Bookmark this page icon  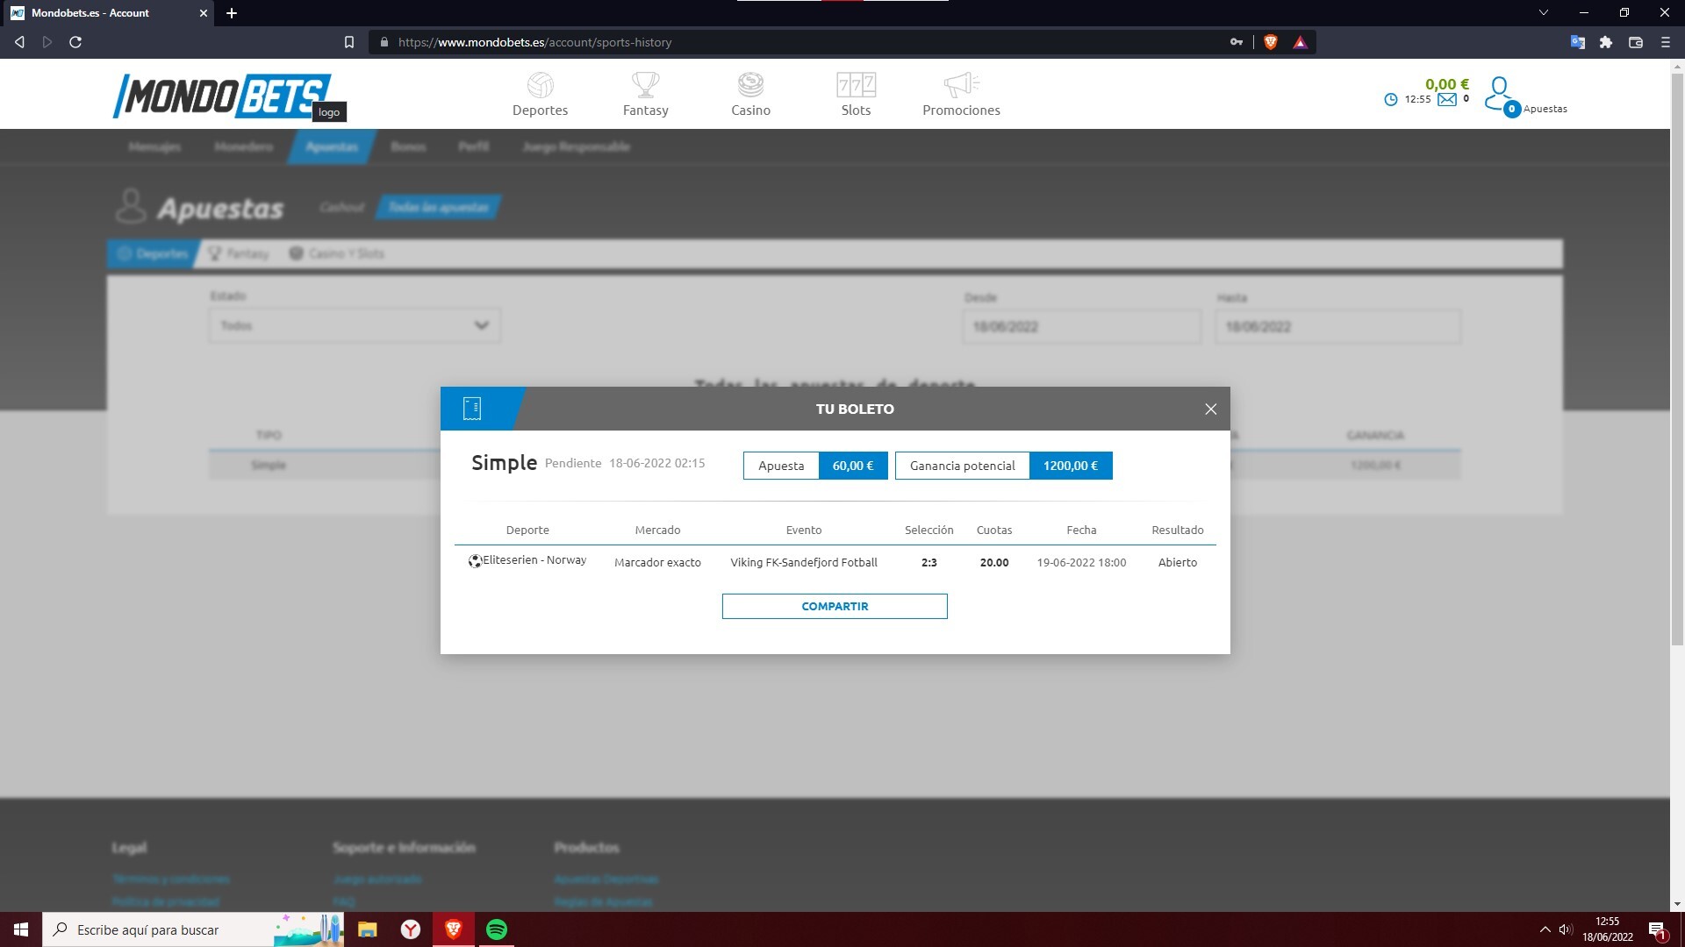(x=348, y=42)
